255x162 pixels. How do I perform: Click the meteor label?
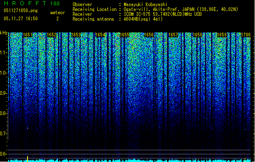tap(58, 13)
